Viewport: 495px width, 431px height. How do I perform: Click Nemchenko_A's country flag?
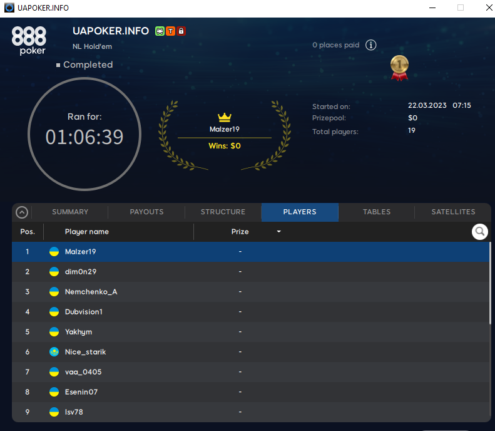[x=54, y=292]
